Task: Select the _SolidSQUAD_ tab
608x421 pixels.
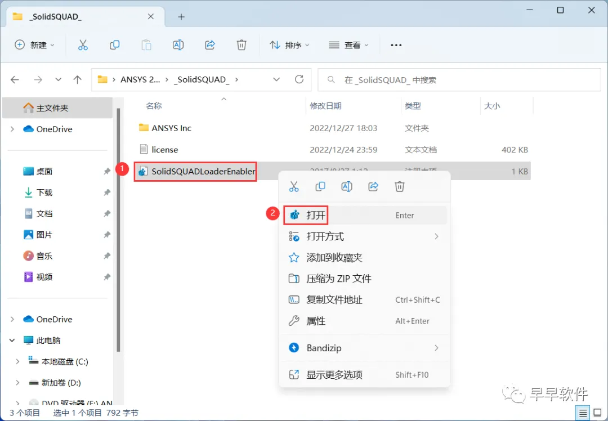Action: [x=86, y=17]
